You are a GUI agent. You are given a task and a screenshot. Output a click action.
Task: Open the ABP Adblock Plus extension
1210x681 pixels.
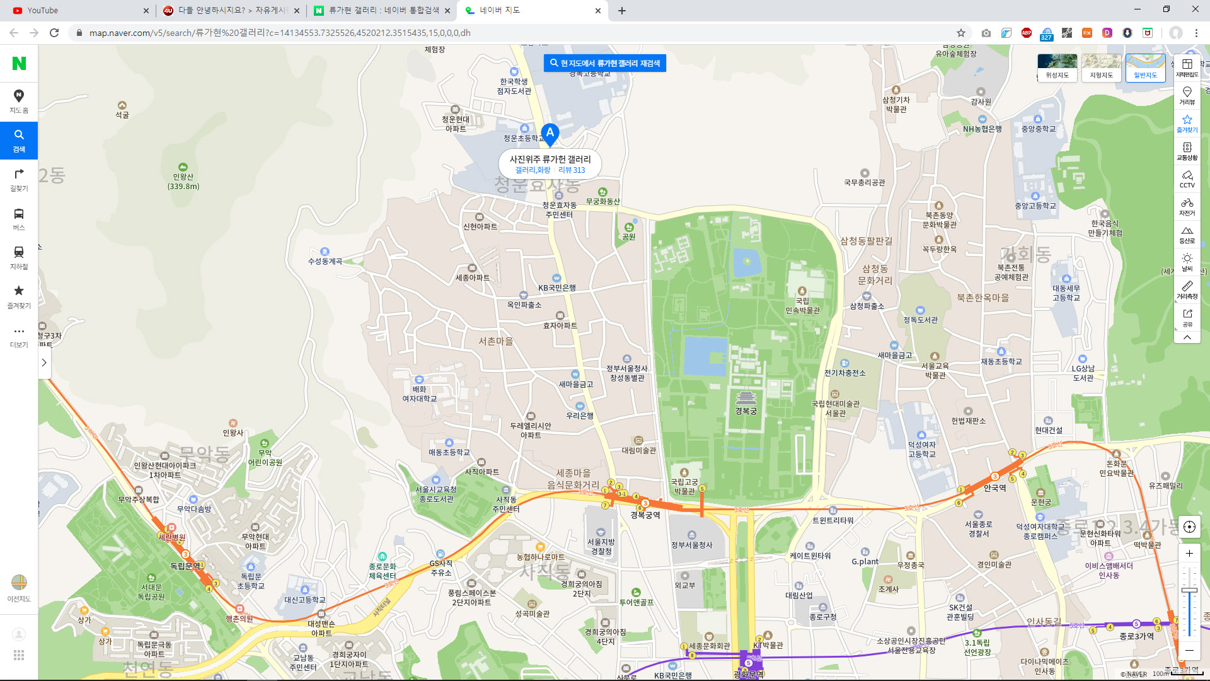click(x=1027, y=33)
